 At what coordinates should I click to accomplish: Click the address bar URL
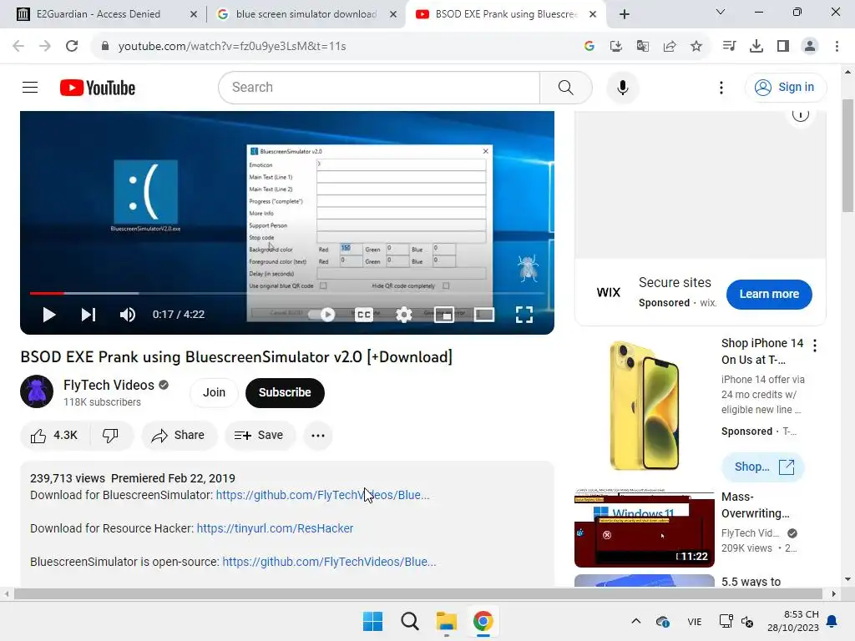[x=232, y=47]
